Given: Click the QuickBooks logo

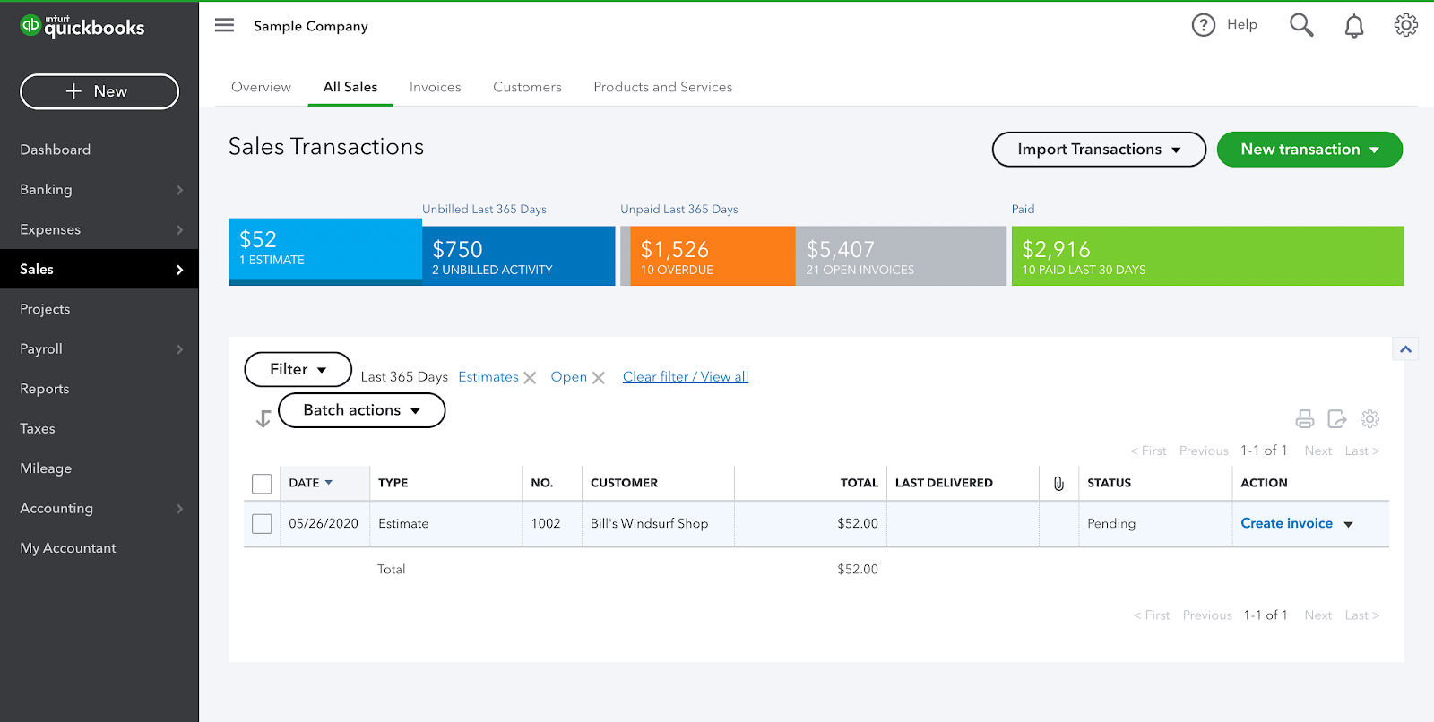Looking at the screenshot, I should (x=82, y=27).
